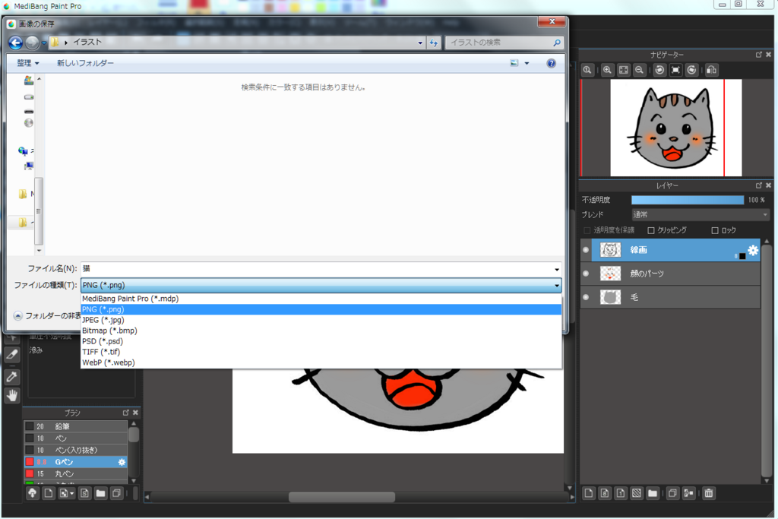Toggle visibility of 毛 layer

(586, 297)
